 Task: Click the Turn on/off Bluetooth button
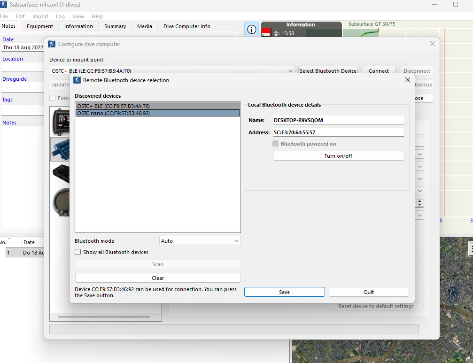tap(338, 155)
